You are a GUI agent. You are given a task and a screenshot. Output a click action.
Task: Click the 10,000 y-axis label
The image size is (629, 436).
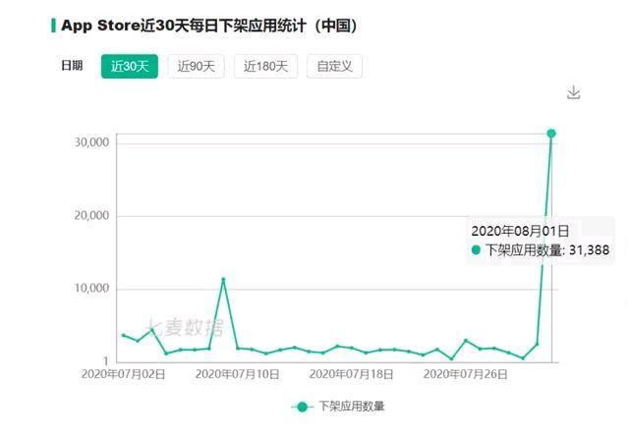pos(91,288)
